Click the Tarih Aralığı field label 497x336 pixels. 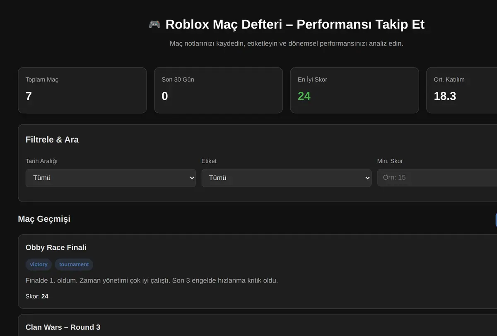pos(41,161)
